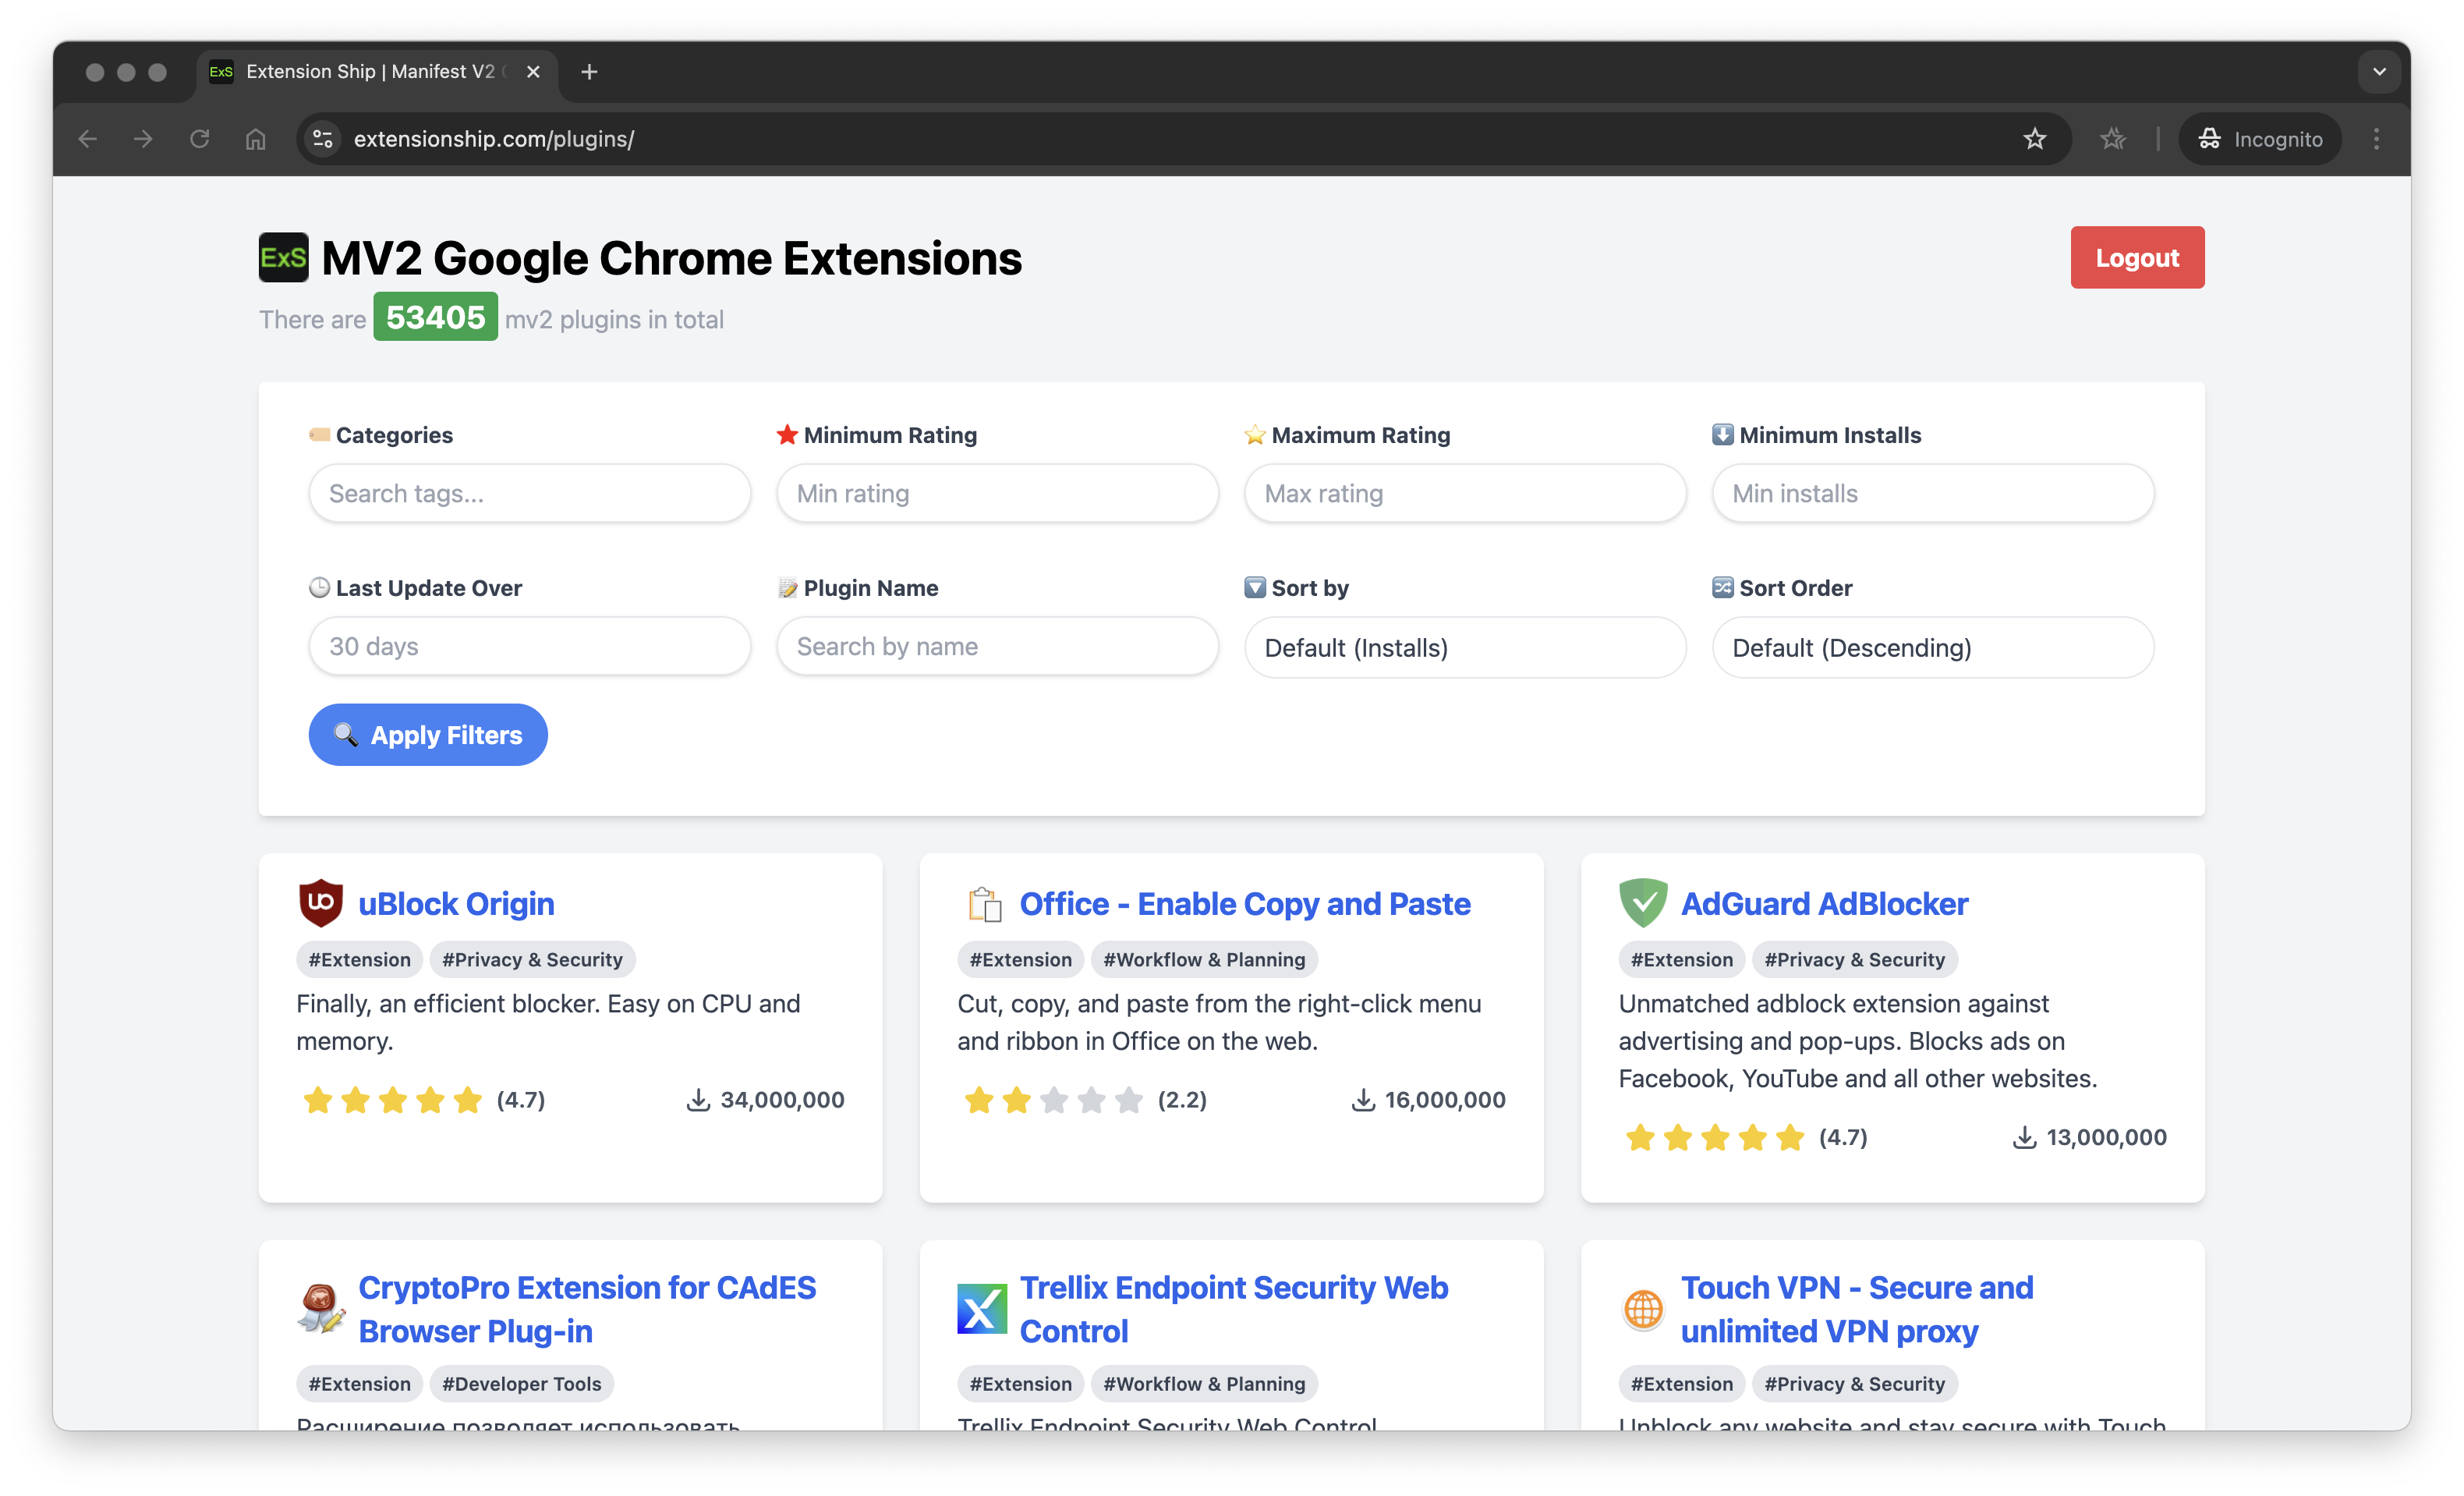Click the ExS site logo
This screenshot has height=1496, width=2464.
(x=284, y=258)
